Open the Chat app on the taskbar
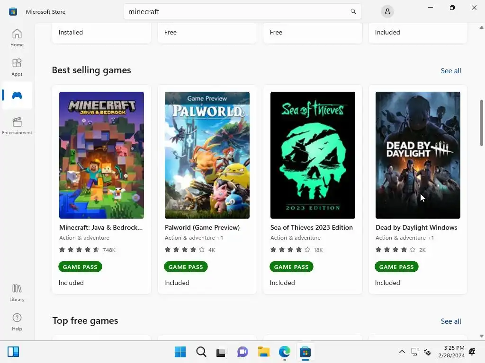This screenshot has height=363, width=485. click(242, 352)
